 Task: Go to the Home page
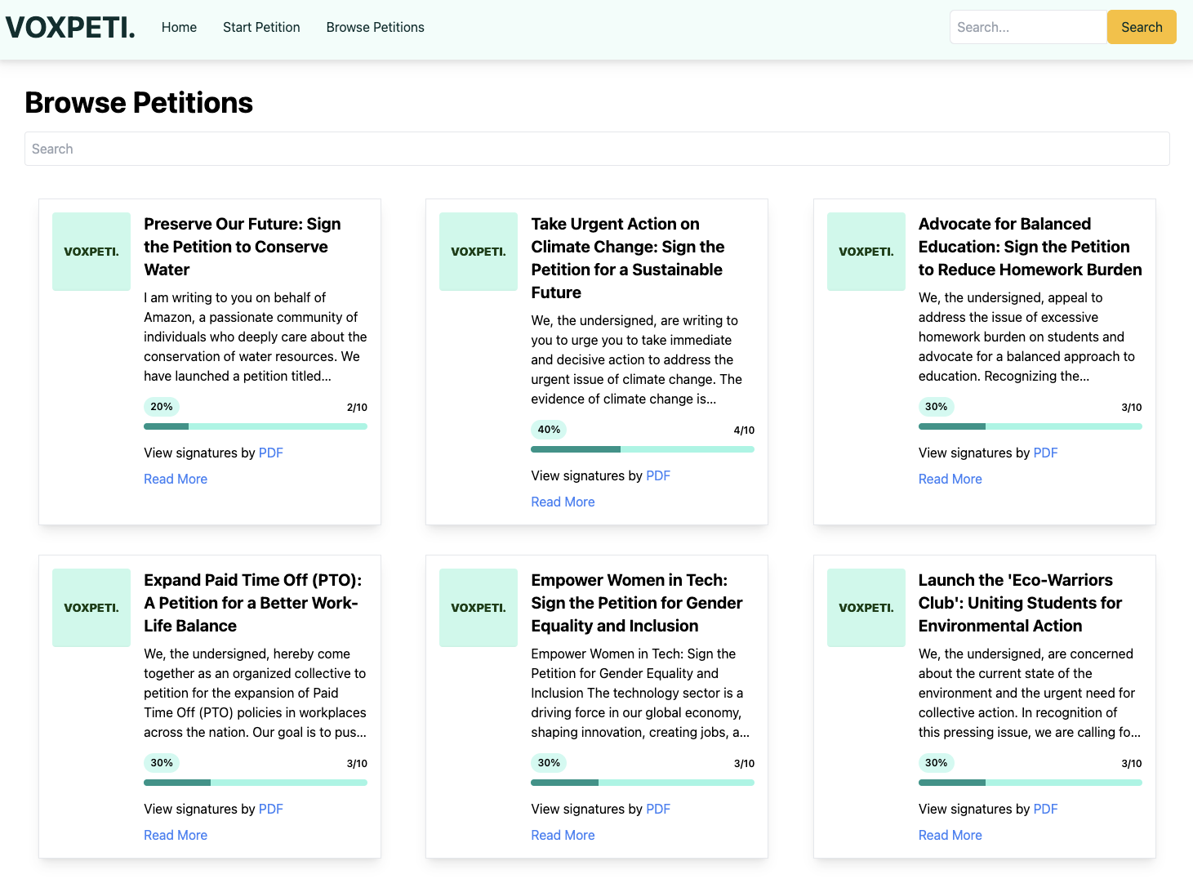[179, 28]
